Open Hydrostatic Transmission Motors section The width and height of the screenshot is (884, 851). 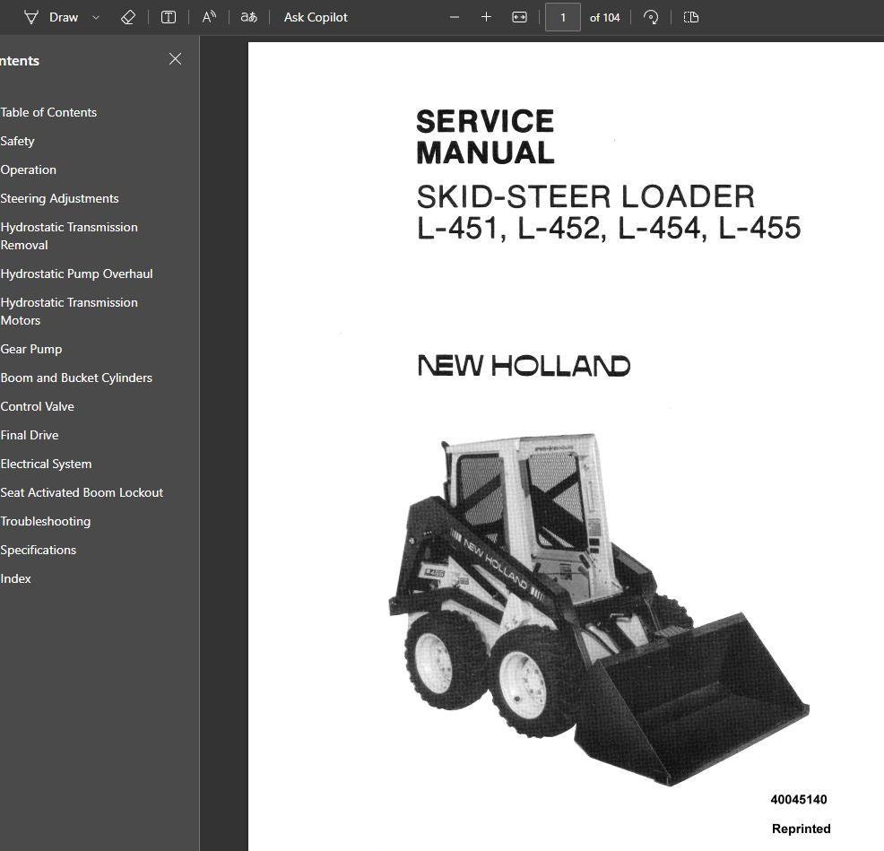pos(69,311)
